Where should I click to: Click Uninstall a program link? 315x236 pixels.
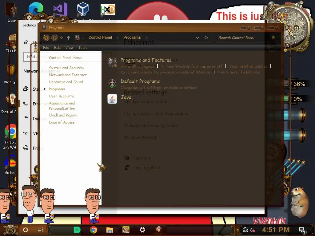(138, 66)
